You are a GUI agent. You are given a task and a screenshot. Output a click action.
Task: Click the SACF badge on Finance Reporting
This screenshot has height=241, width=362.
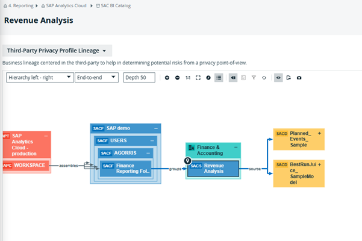(108, 166)
